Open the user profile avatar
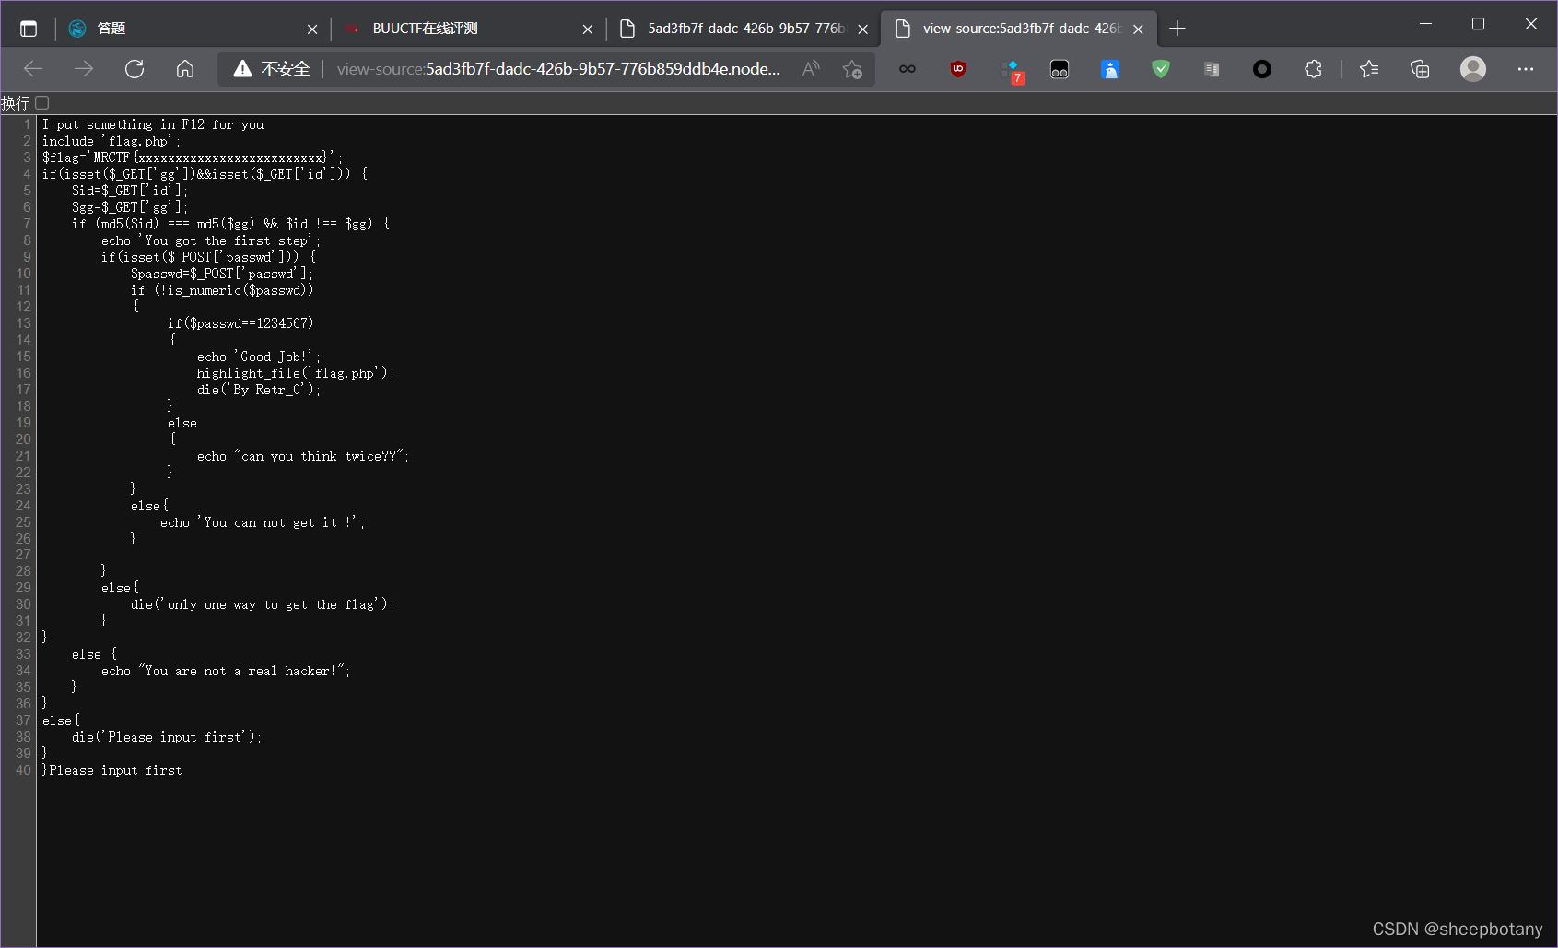 [x=1473, y=69]
